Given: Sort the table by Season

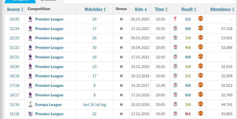Looking at the screenshot, I should (15, 9).
